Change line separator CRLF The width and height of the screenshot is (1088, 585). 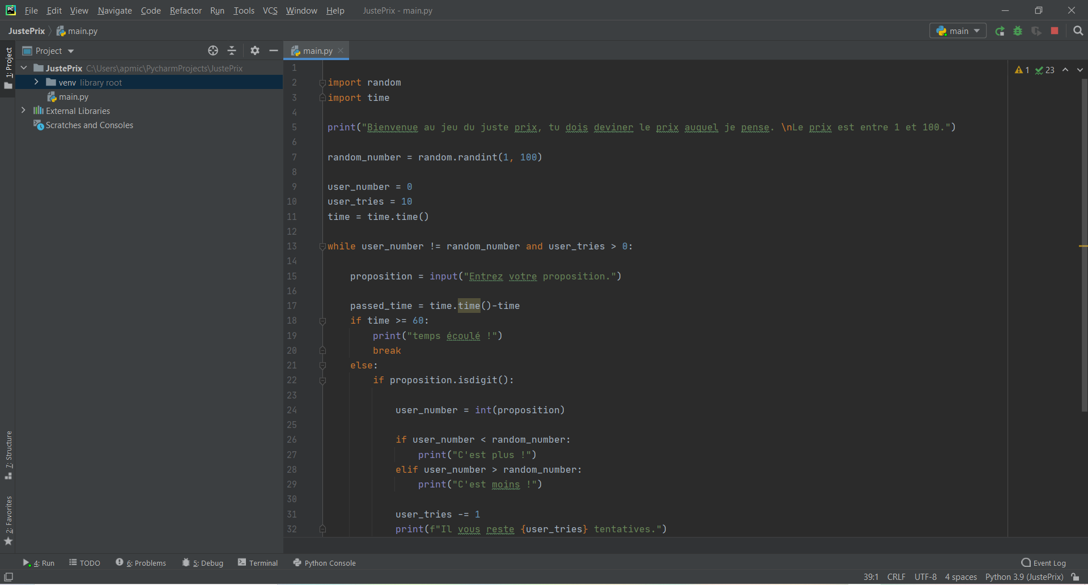pyautogui.click(x=896, y=577)
